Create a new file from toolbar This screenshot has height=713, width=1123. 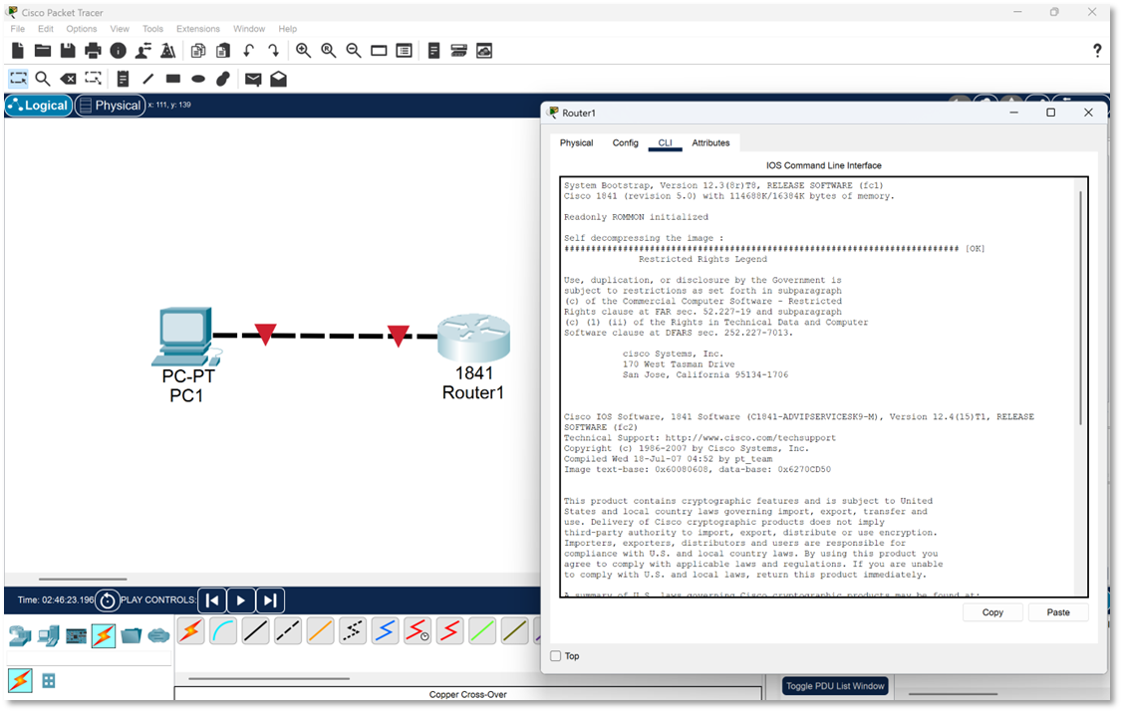18,51
